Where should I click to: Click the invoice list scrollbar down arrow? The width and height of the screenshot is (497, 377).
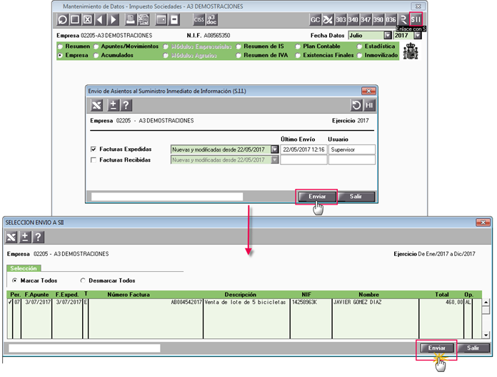[x=486, y=335]
